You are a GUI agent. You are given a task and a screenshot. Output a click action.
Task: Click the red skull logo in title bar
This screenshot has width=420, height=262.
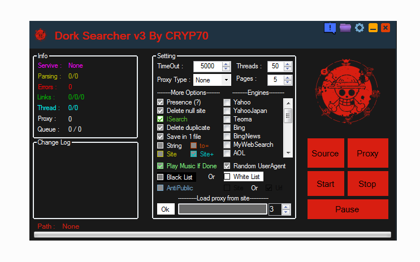pos(41,35)
